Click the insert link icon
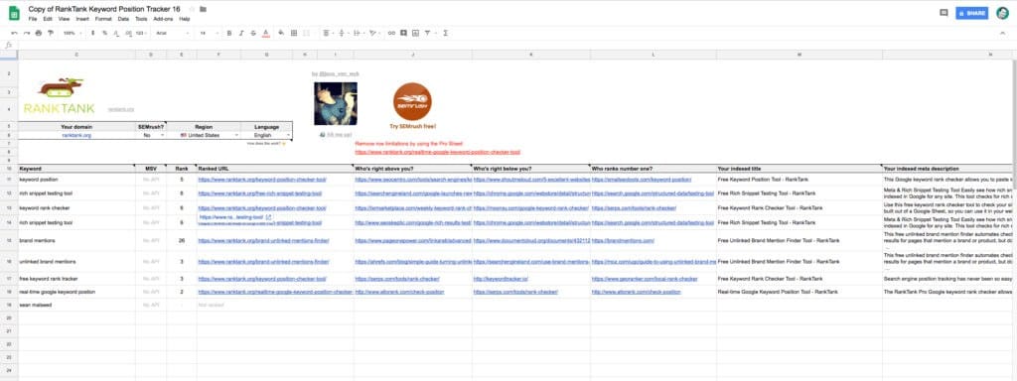Image resolution: width=1017 pixels, height=381 pixels. [x=391, y=33]
